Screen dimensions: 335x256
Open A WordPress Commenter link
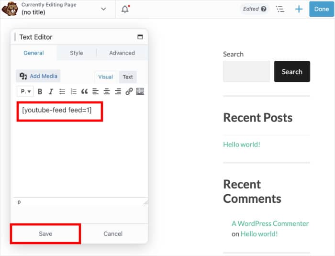point(270,223)
